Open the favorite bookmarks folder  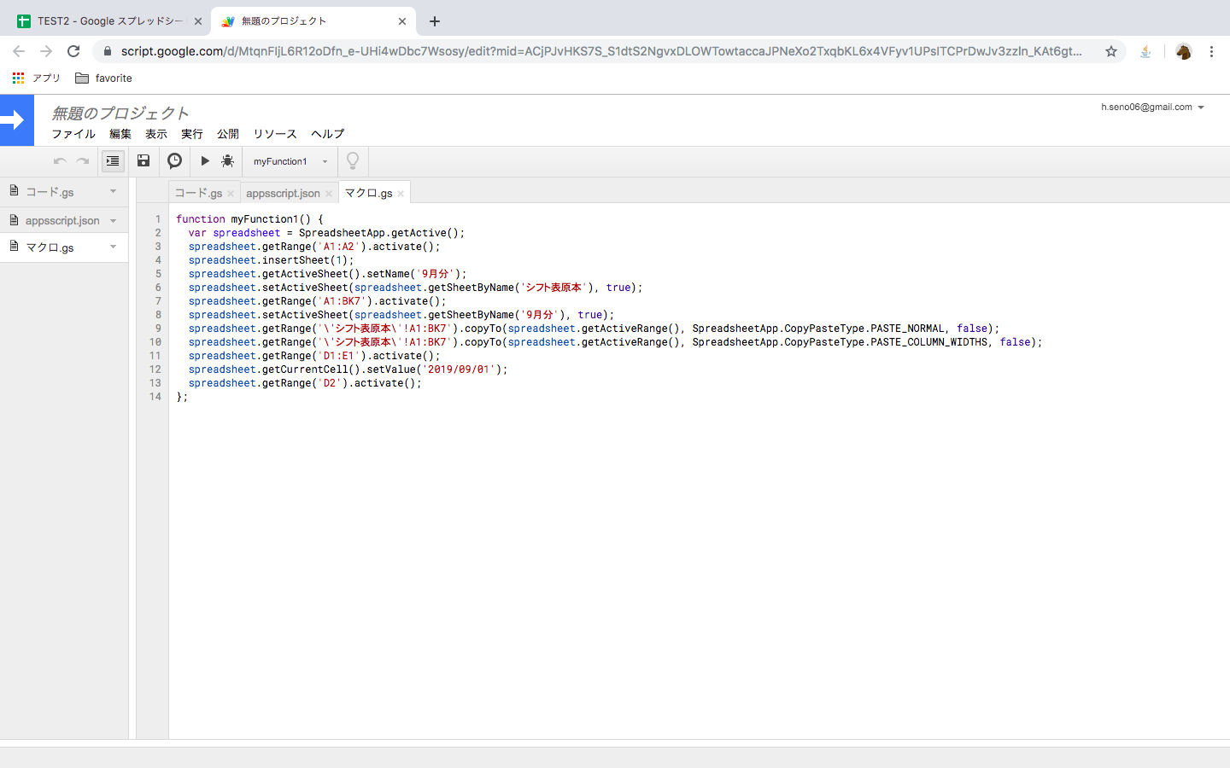click(x=102, y=78)
